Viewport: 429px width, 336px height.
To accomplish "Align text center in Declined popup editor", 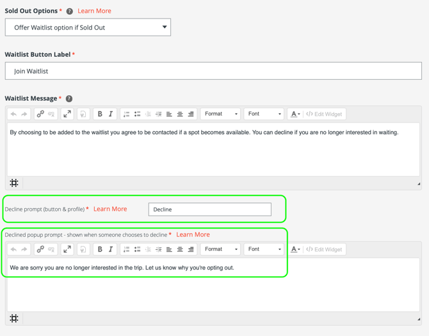I will [x=180, y=250].
